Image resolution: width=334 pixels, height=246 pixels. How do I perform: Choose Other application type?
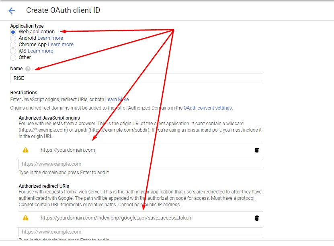tap(13, 57)
